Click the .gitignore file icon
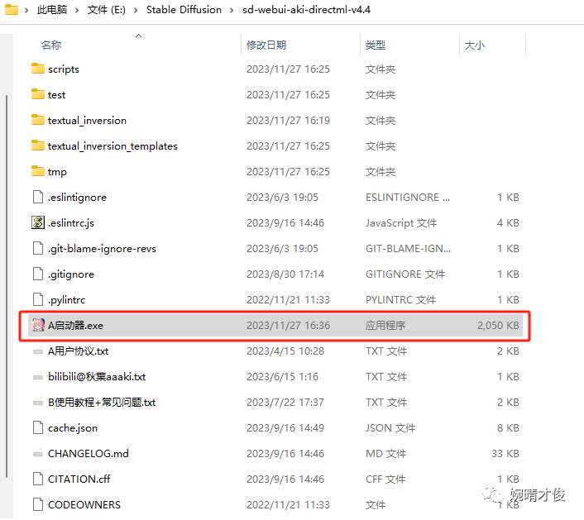584x520 pixels. pos(37,274)
